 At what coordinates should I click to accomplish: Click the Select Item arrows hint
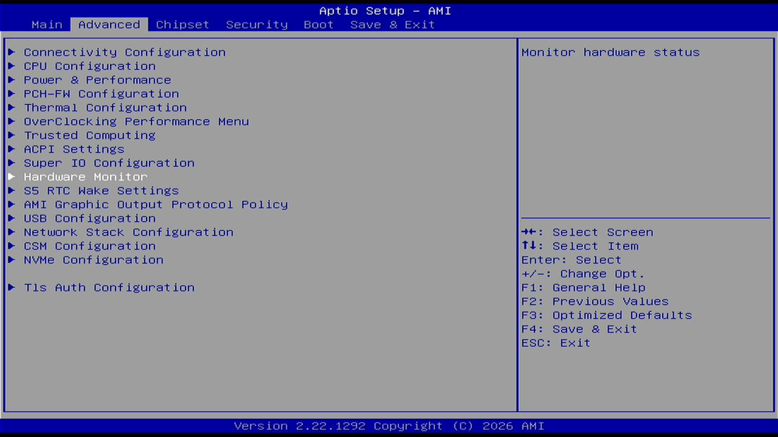tap(580, 246)
